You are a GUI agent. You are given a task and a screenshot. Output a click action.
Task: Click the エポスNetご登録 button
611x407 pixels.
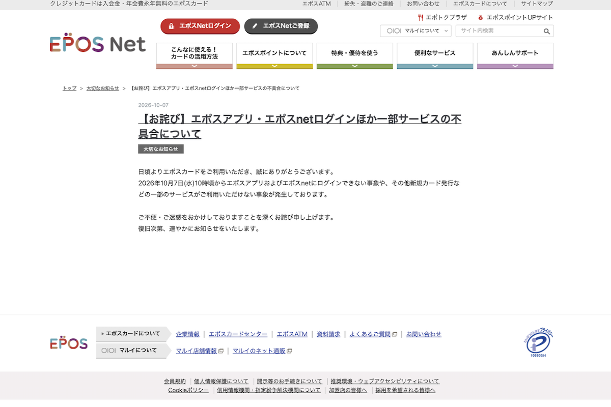pyautogui.click(x=281, y=26)
